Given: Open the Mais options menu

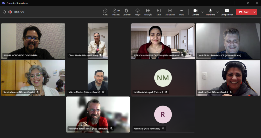Looking at the screenshot, I should pyautogui.click(x=181, y=12).
